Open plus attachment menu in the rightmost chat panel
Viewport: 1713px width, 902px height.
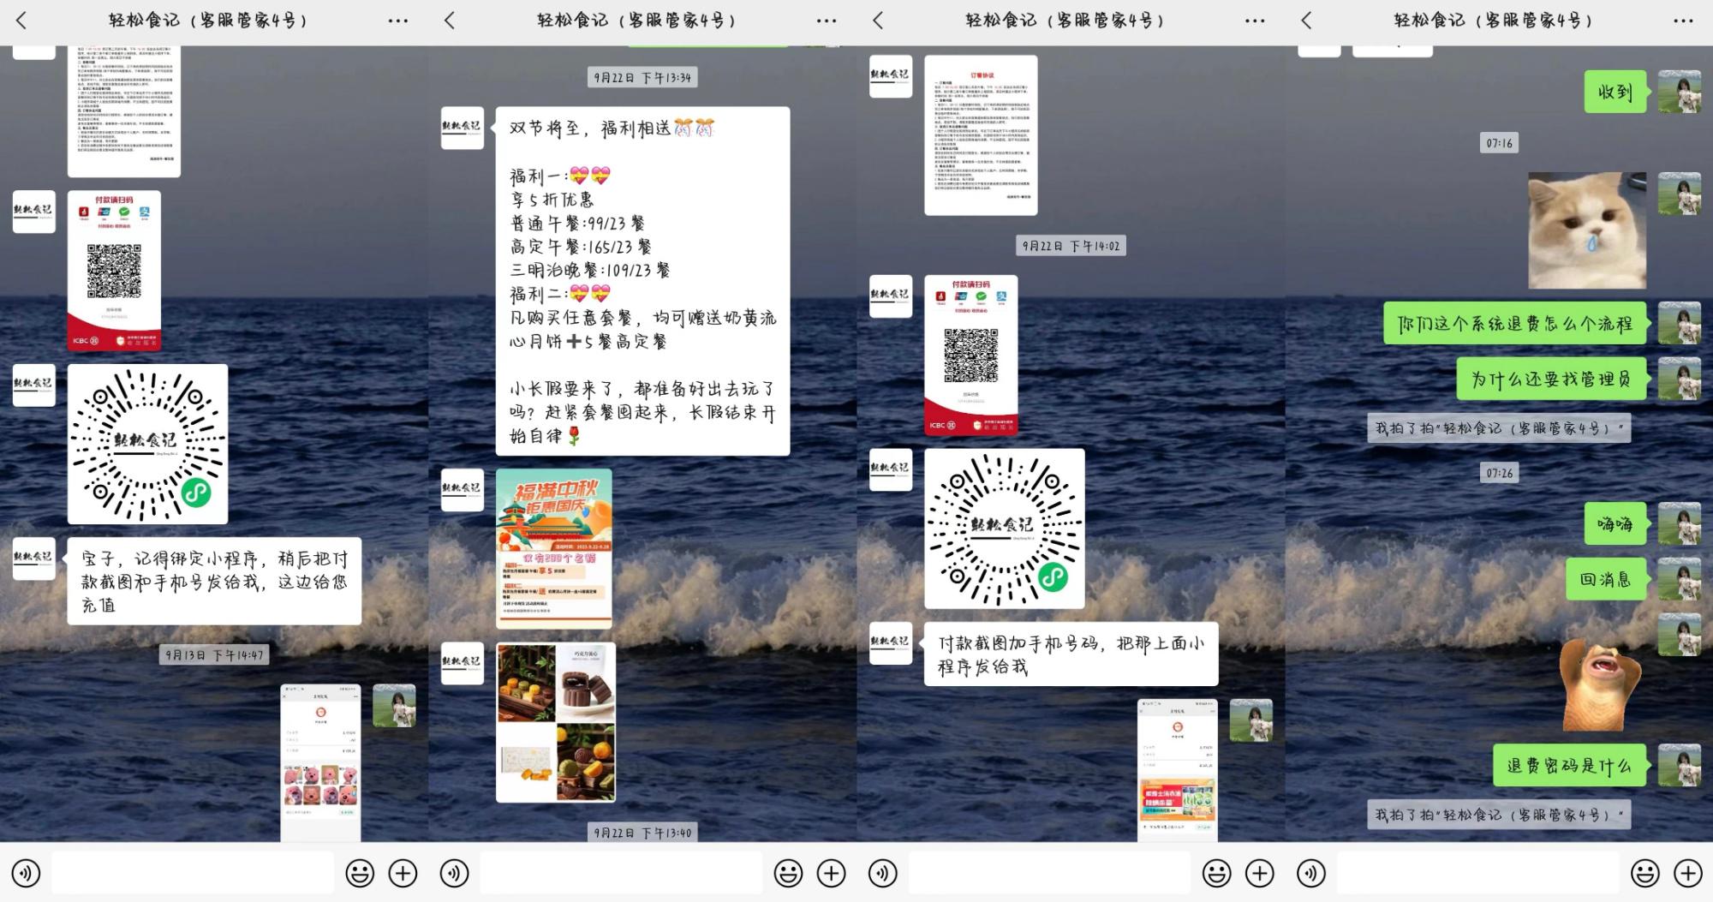coord(1687,873)
